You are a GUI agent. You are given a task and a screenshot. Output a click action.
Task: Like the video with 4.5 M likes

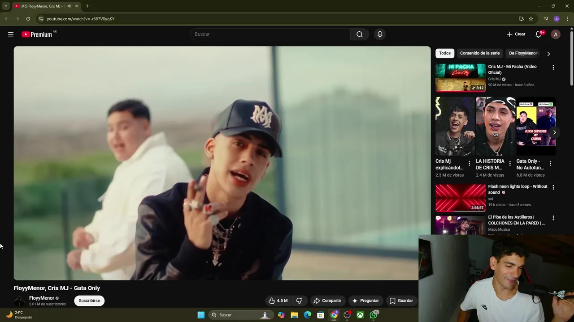coord(278,301)
